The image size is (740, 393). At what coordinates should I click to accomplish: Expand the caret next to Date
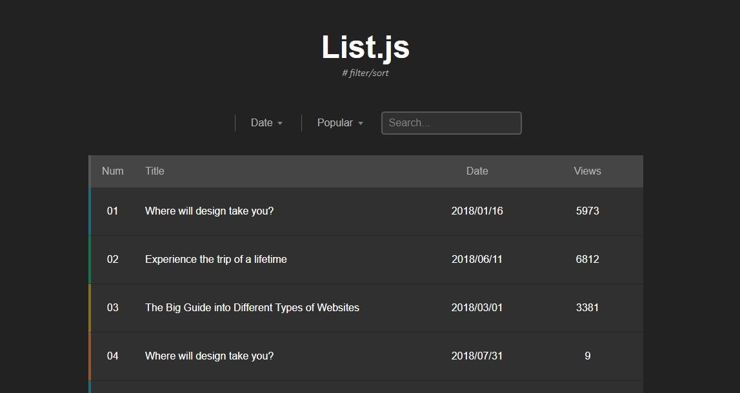pyautogui.click(x=280, y=123)
